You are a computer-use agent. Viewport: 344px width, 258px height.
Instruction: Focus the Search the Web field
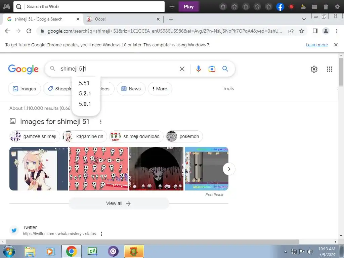89,7
